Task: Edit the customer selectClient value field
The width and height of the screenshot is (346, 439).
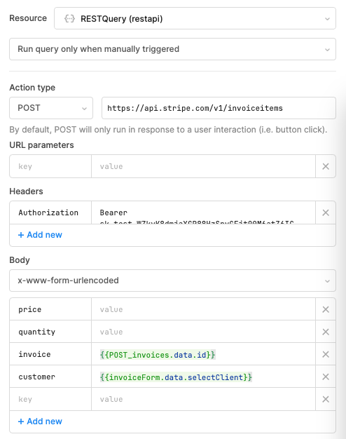Action: pyautogui.click(x=203, y=377)
